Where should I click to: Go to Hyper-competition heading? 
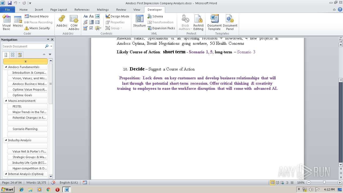[x=28, y=168]
